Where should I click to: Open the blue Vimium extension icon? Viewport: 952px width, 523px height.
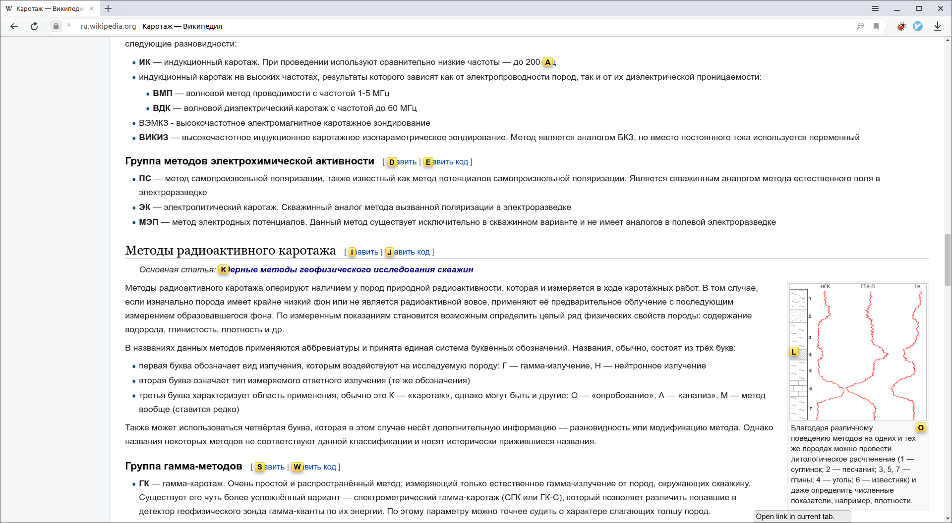[x=918, y=26]
